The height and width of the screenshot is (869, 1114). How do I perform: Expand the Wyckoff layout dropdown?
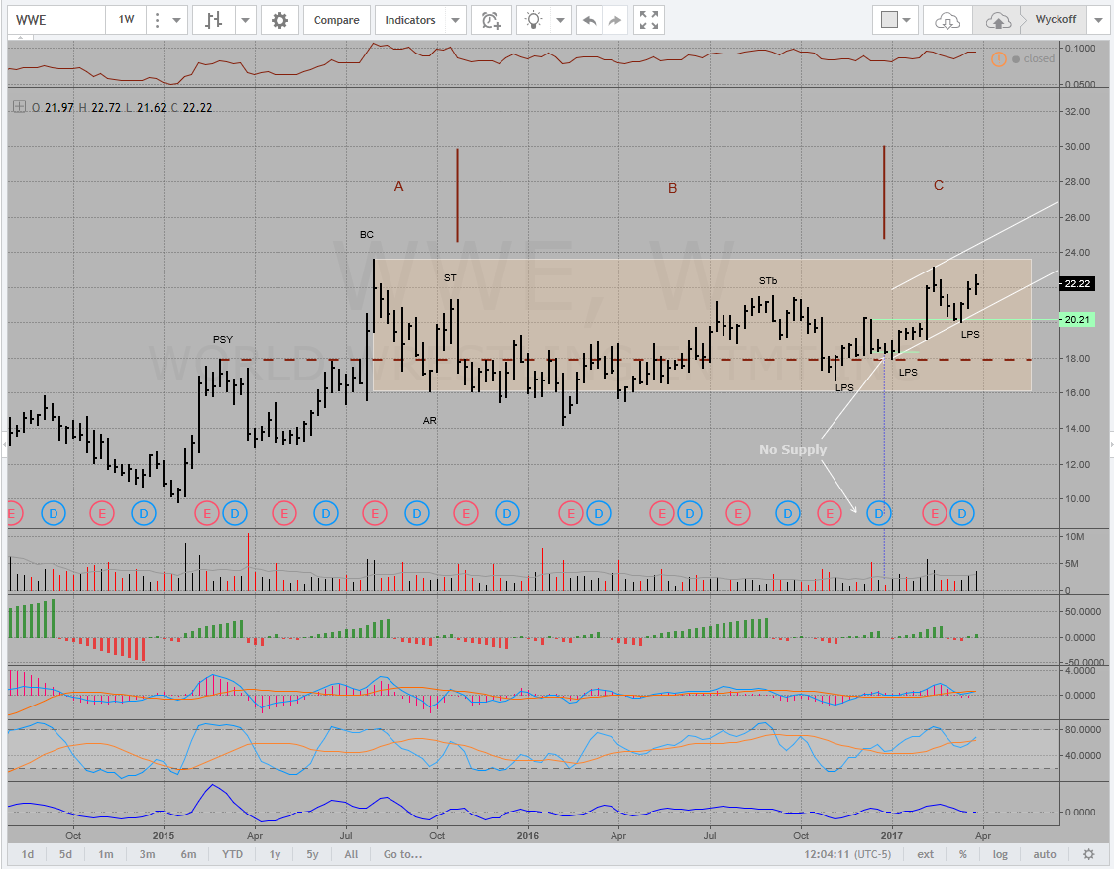[x=1098, y=20]
